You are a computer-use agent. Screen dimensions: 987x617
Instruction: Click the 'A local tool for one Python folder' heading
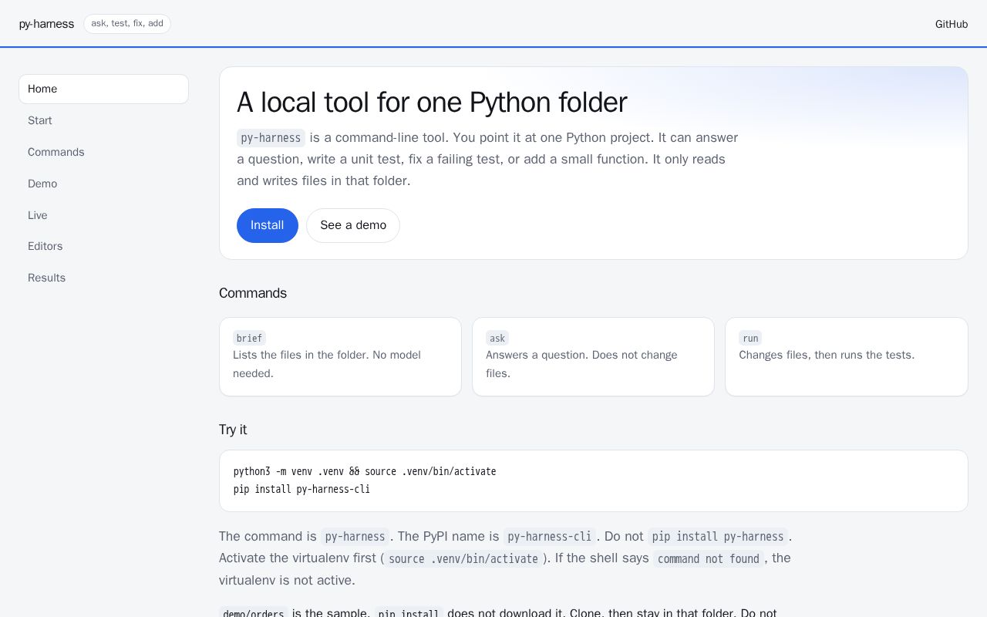pyautogui.click(x=432, y=103)
